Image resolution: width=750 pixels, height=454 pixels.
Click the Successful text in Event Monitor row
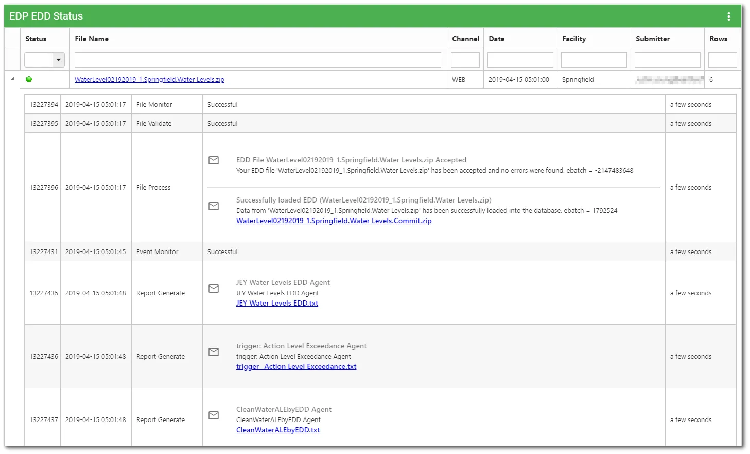click(222, 251)
